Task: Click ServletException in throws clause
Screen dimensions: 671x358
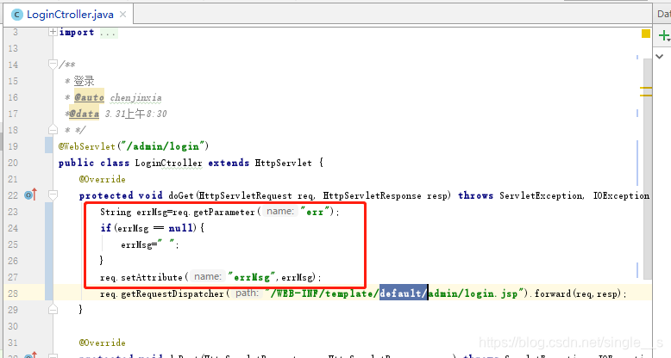Action: coord(541,195)
